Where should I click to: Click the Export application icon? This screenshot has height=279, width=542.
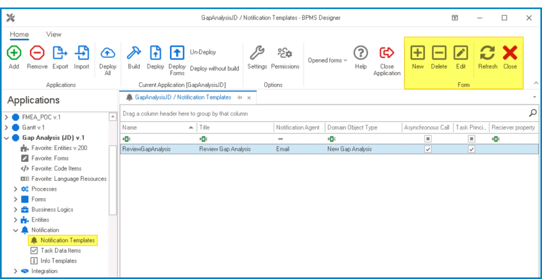tap(60, 53)
